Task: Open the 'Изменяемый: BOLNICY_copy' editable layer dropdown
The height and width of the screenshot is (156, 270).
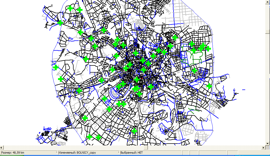Action: (89, 153)
